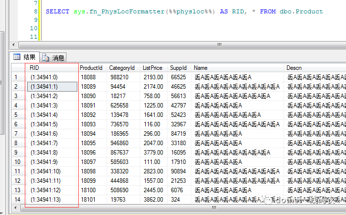Select the RID column header
Screen dimensions: 346x215
pyautogui.click(x=52, y=68)
